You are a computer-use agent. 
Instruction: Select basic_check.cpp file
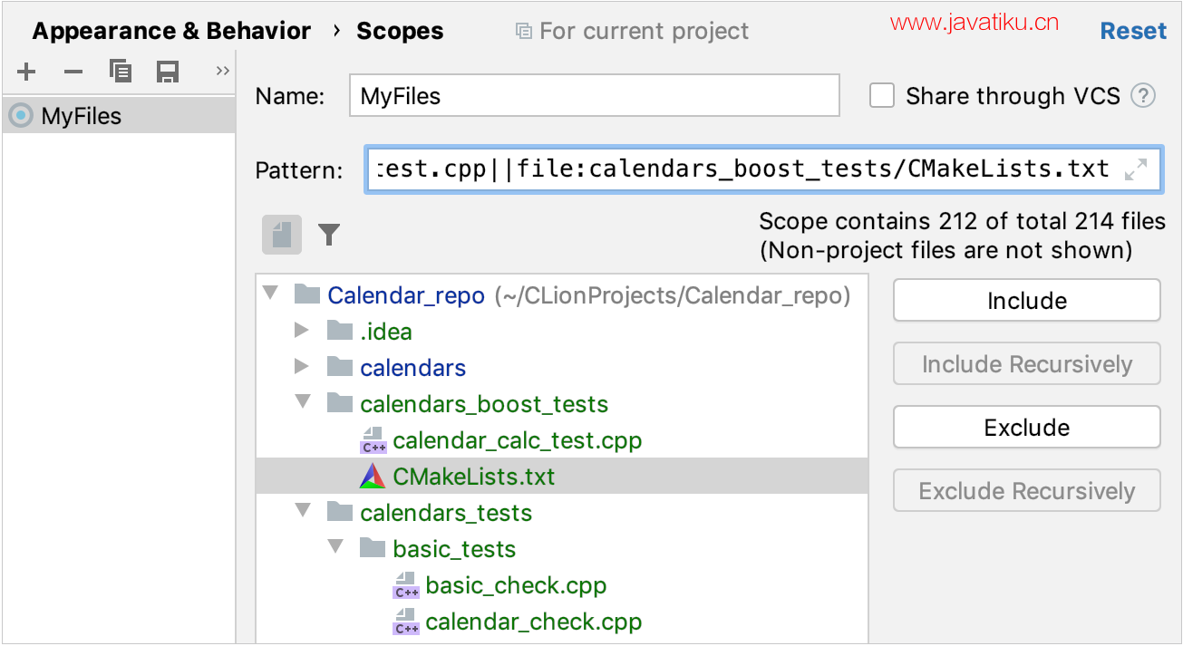[x=562, y=585]
